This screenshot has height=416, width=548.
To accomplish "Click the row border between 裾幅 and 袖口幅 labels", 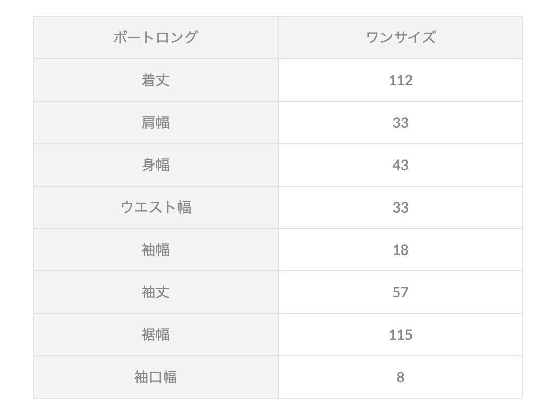I will pos(155,356).
